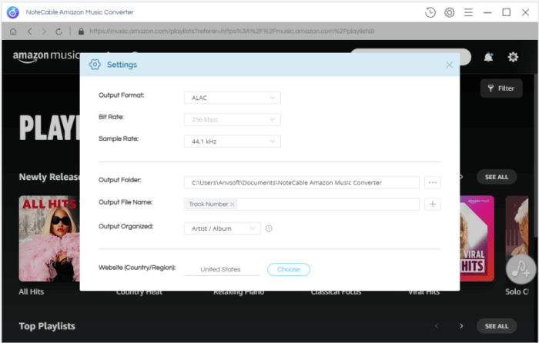Navigate forward with the right arrow
539x343 pixels.
pos(44,32)
